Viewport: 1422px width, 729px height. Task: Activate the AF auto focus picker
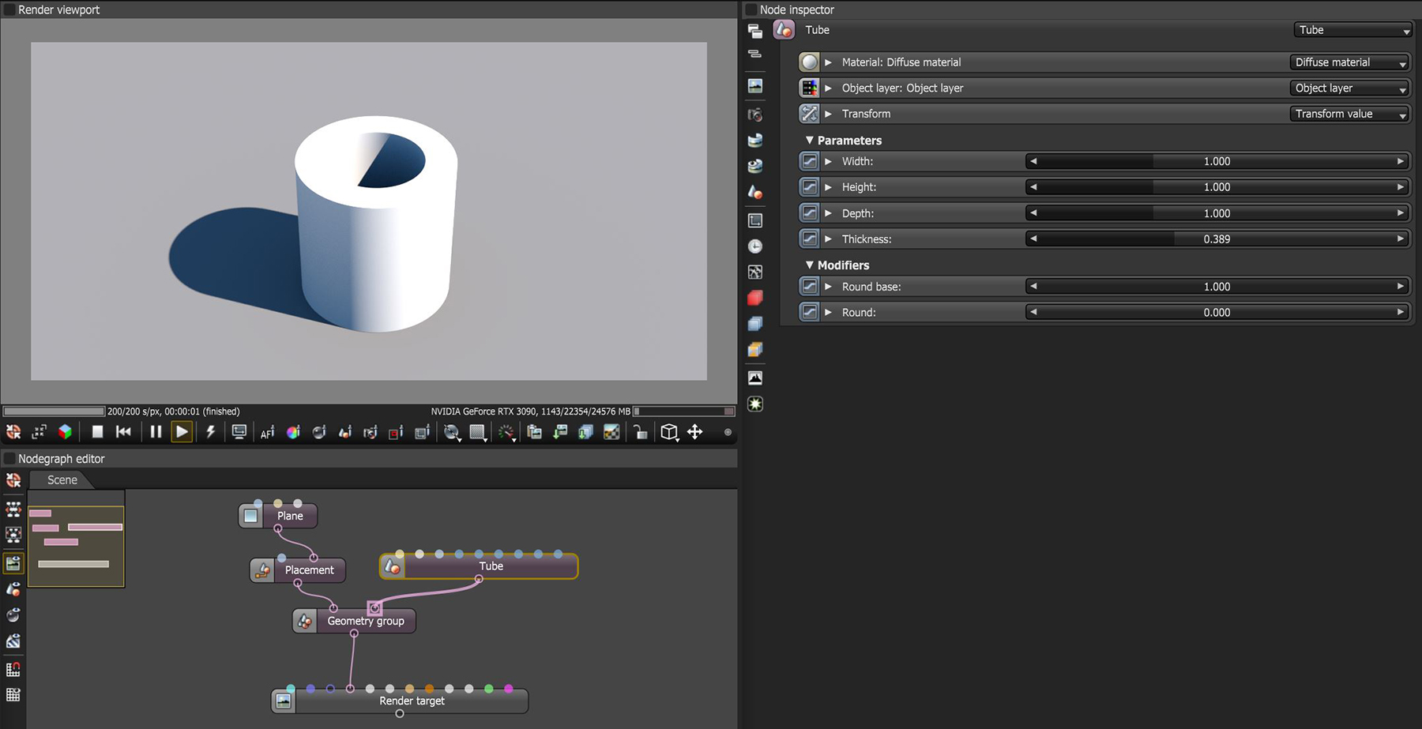(267, 432)
